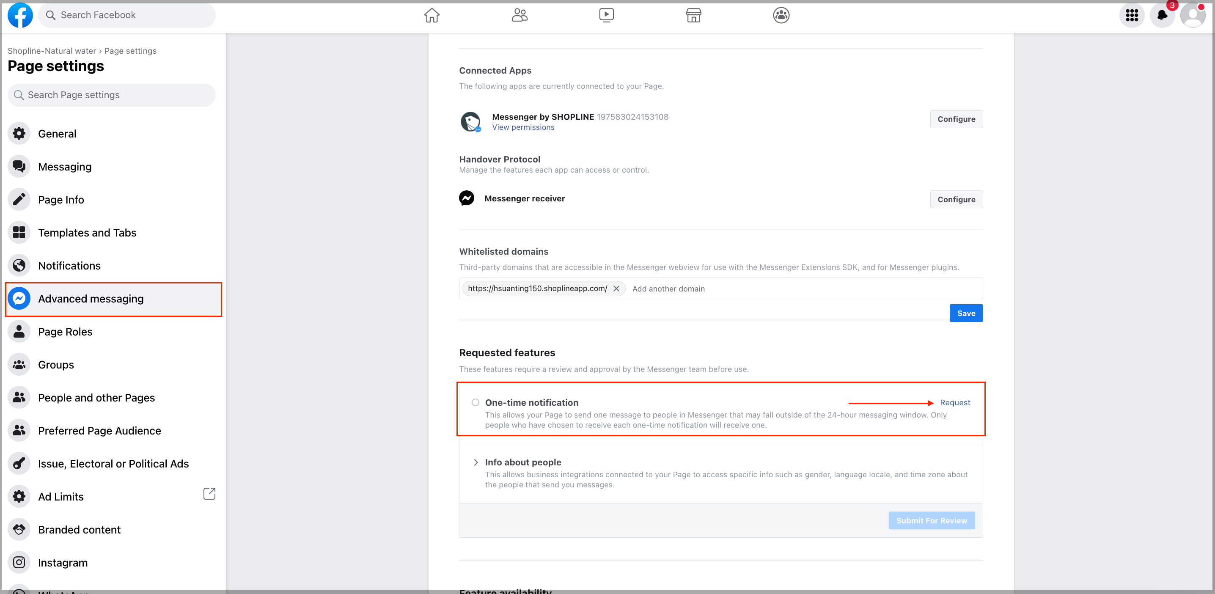Viewport: 1215px width, 594px height.
Task: Open Instagram settings menu item
Action: 112,563
